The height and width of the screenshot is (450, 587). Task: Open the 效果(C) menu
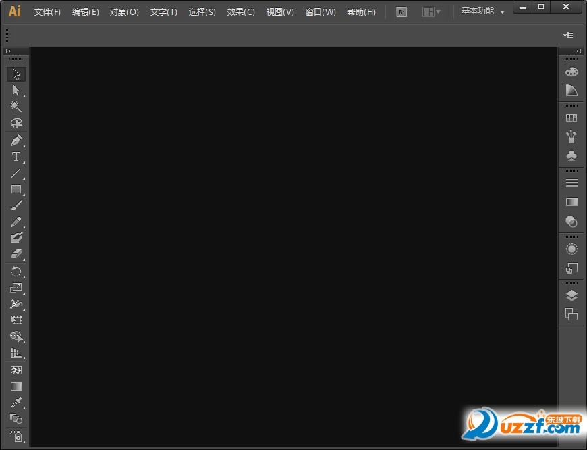[x=241, y=12]
